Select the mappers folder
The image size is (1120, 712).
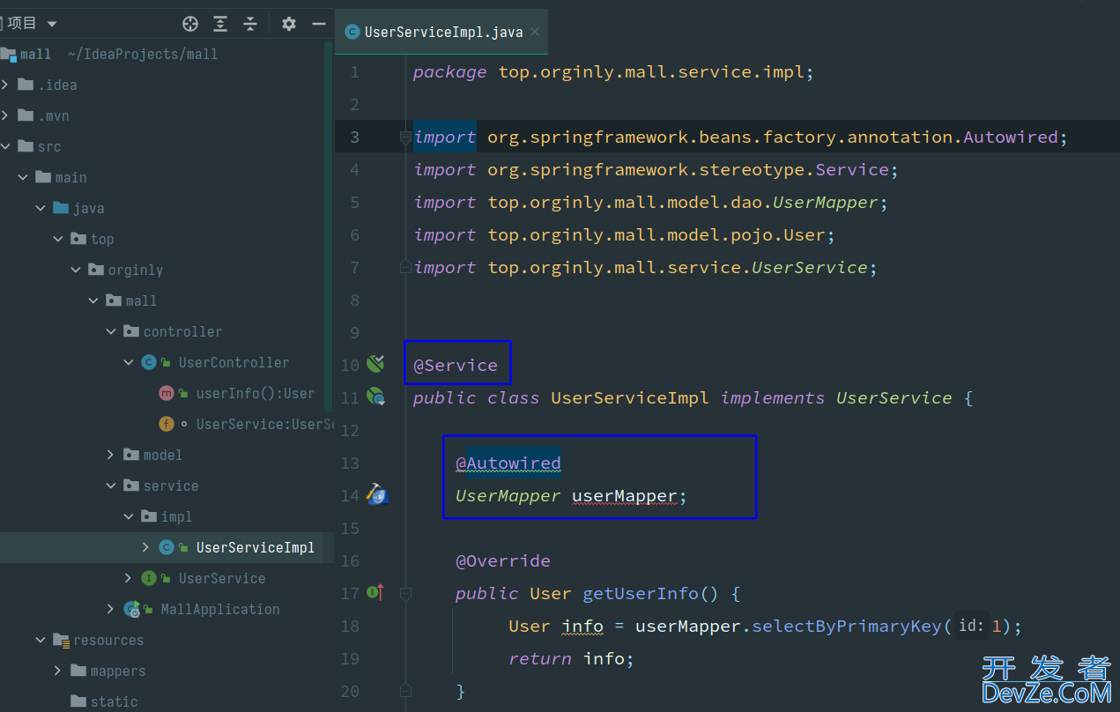click(118, 671)
